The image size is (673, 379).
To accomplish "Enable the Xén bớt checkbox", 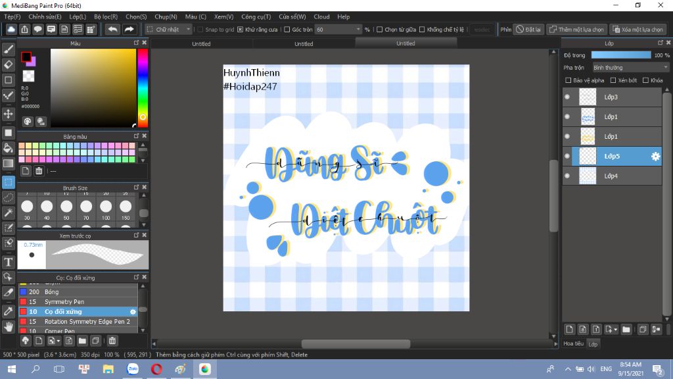I will pyautogui.click(x=613, y=80).
